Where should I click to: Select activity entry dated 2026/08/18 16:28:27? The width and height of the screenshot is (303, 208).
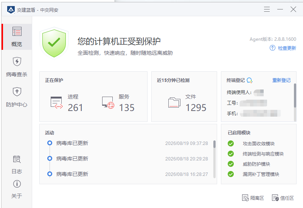pos(128,174)
